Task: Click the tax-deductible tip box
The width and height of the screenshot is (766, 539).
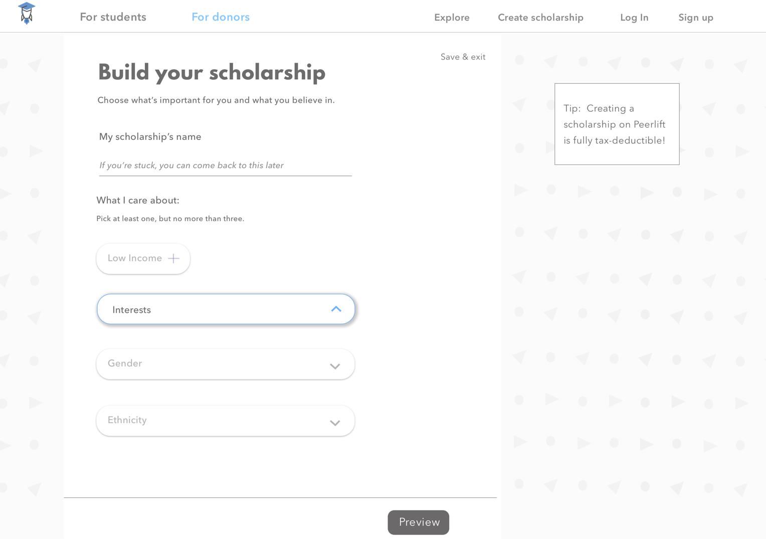Action: point(617,124)
